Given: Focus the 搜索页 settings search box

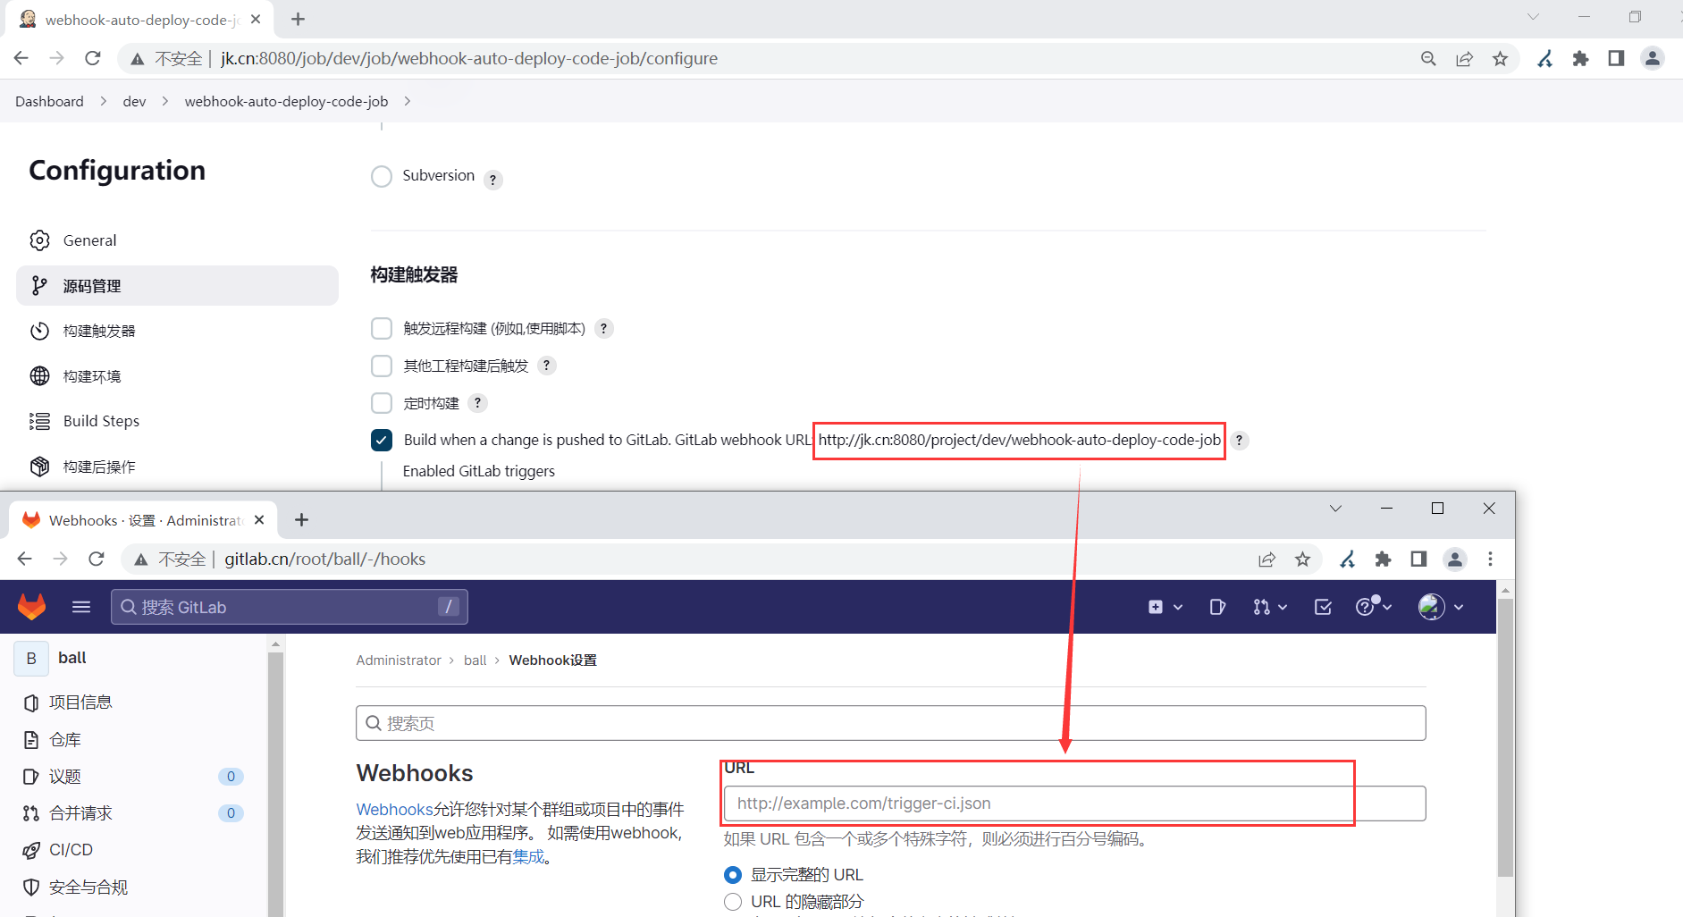Looking at the screenshot, I should [x=890, y=723].
